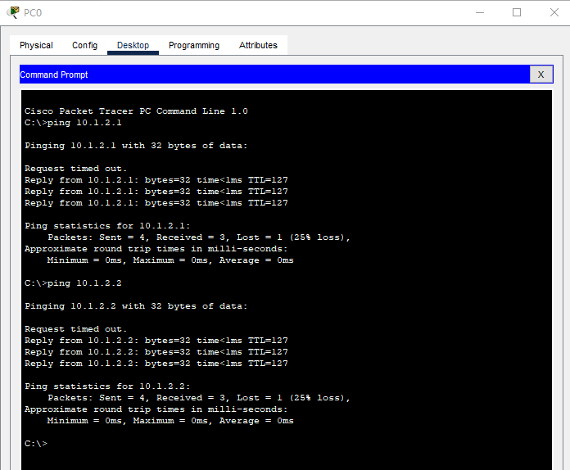Click the "ping 10.1.2.2" command line

click(x=73, y=283)
